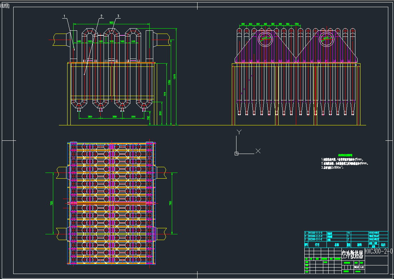This screenshot has height=279, width=394.
Task: Click the 线框 visual style viewport label
Action: tap(5, 6)
